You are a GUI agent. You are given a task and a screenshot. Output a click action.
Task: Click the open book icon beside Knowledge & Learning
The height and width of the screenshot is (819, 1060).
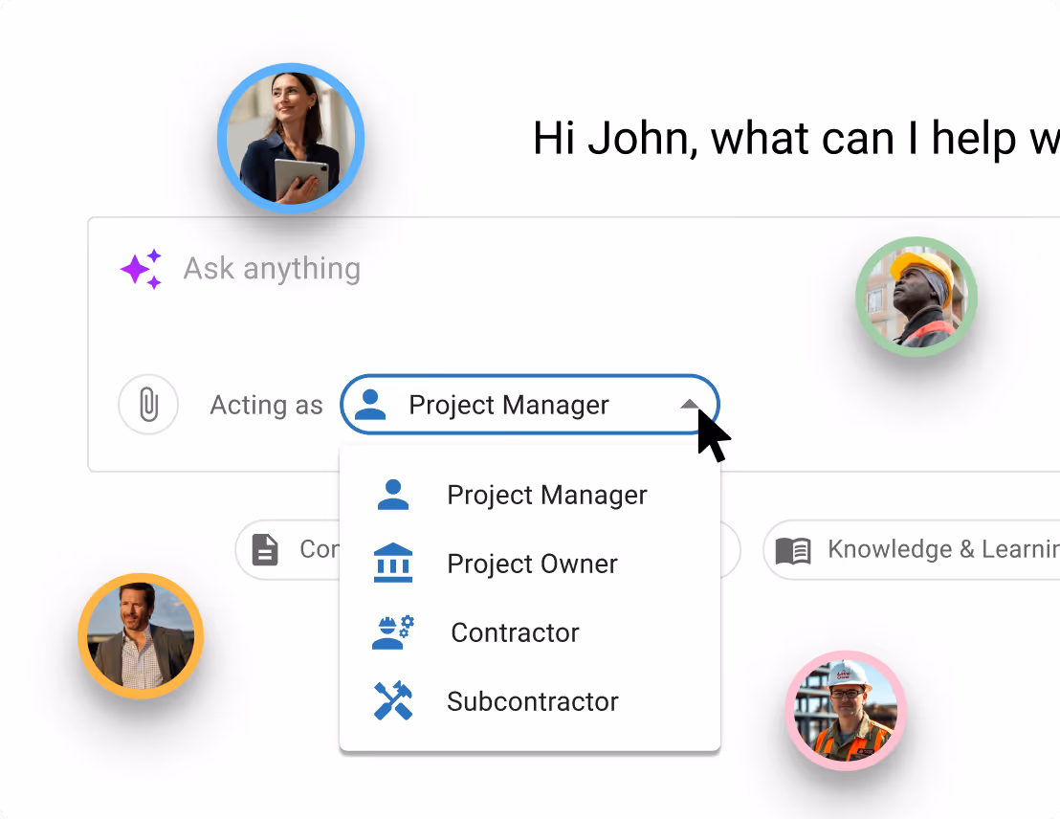tap(795, 549)
